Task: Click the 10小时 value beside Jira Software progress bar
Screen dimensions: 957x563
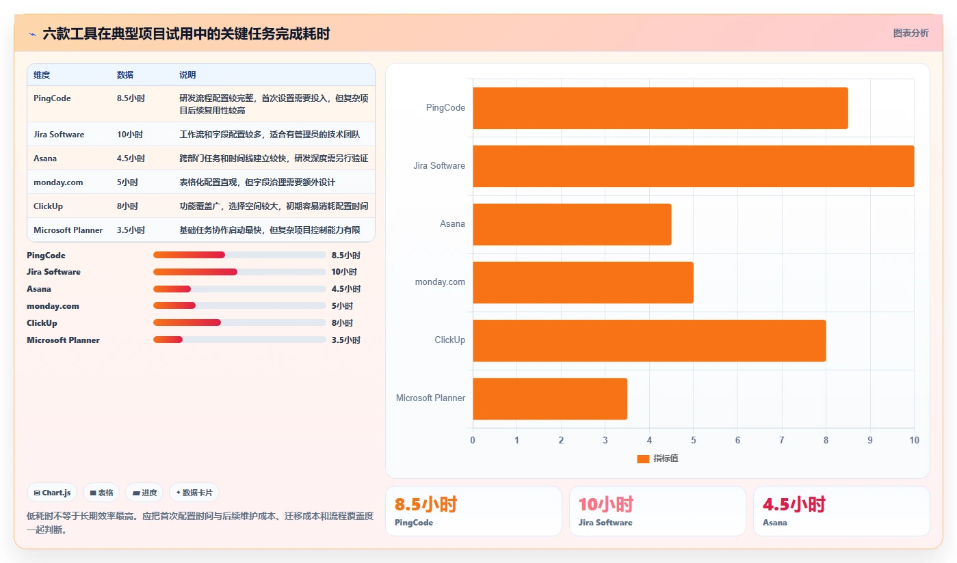Action: [x=343, y=272]
